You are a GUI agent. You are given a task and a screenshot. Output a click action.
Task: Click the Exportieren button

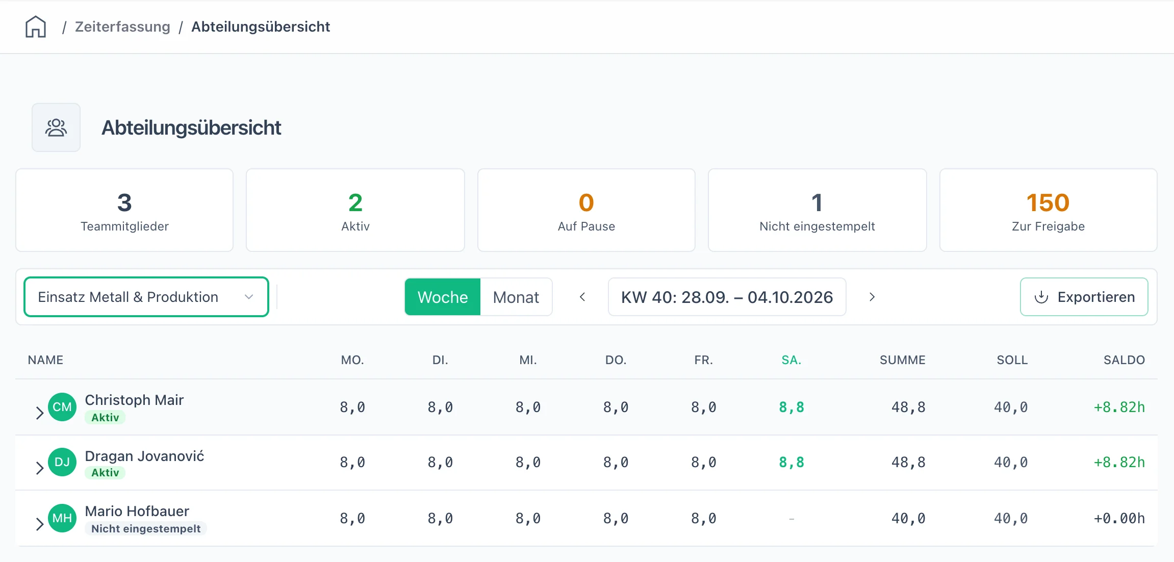tap(1084, 297)
